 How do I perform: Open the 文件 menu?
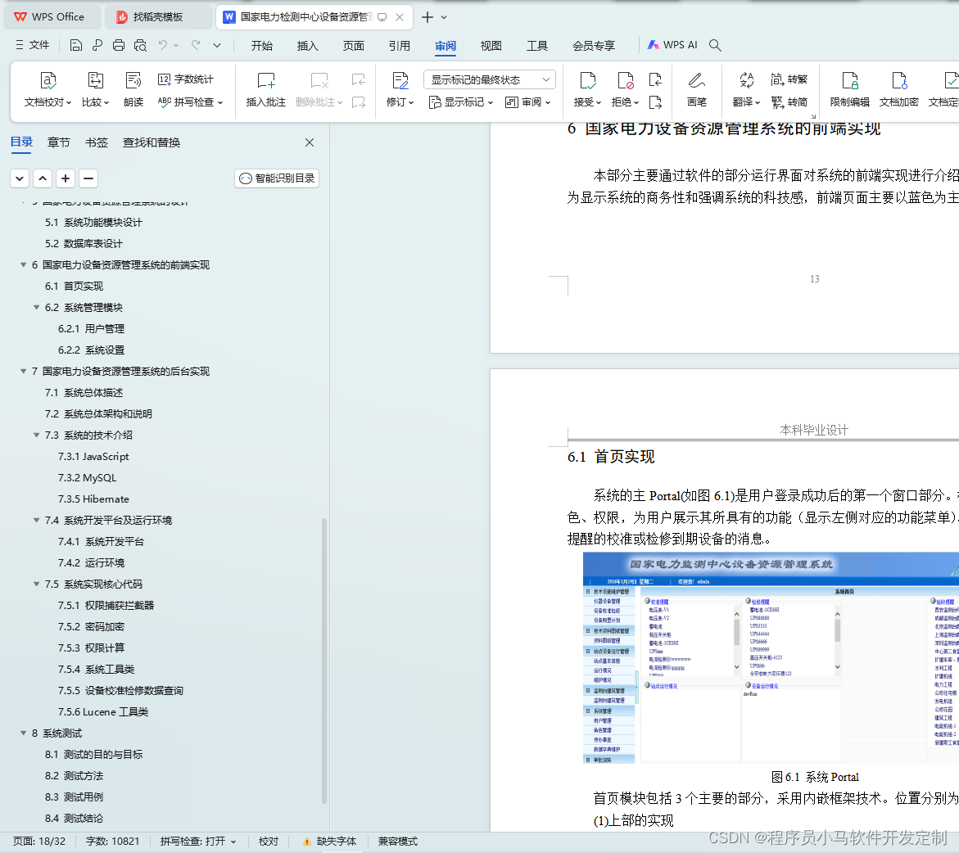(33, 45)
